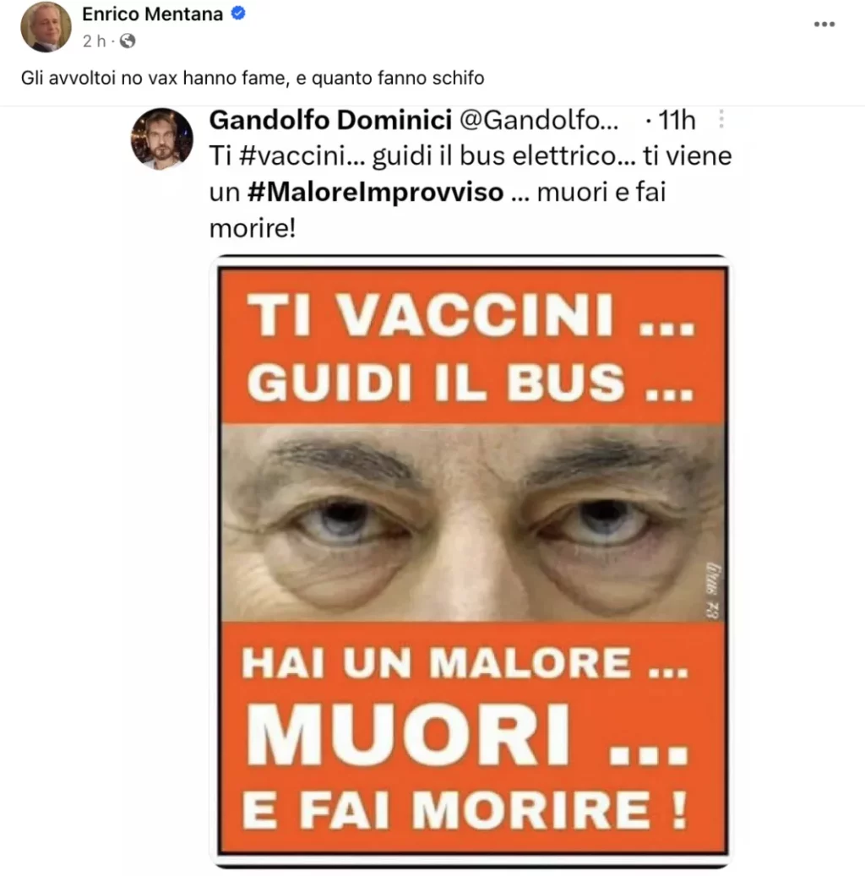This screenshot has width=865, height=876.
Task: Open Gandolfo Dominici's avatar photo
Action: (x=162, y=139)
